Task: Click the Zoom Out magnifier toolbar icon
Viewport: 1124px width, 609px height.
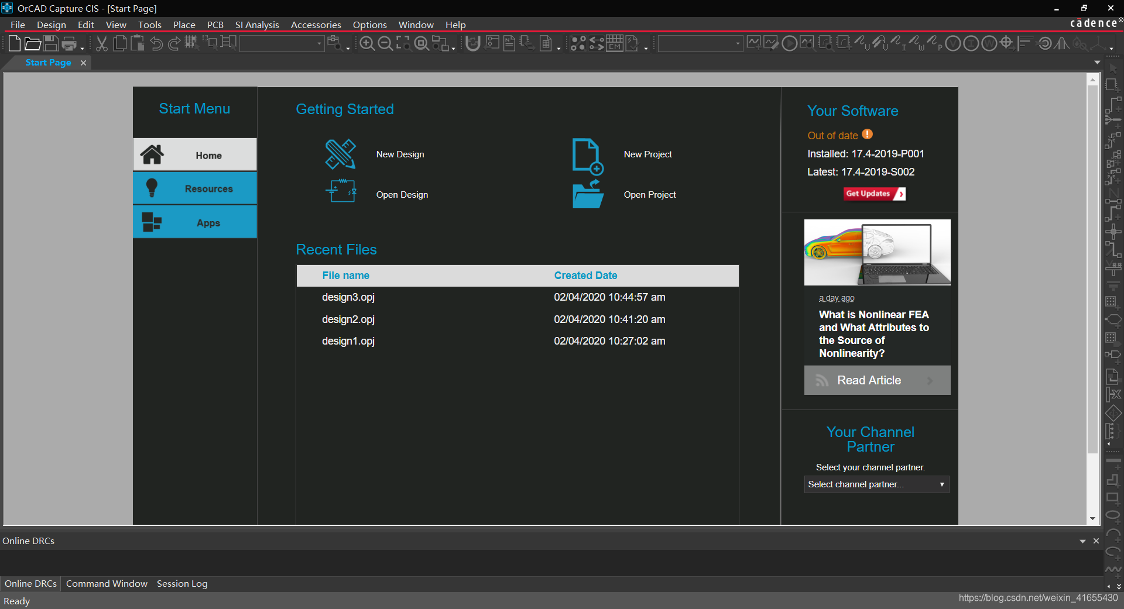Action: click(x=385, y=44)
